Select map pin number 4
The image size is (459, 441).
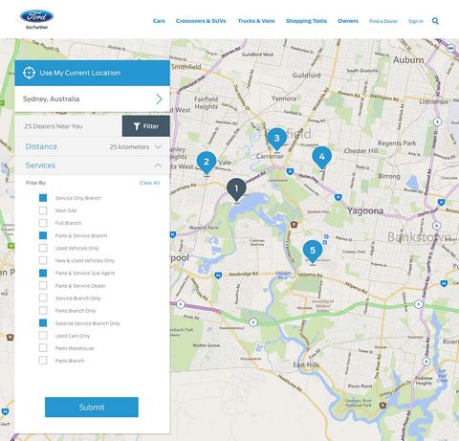coord(321,158)
